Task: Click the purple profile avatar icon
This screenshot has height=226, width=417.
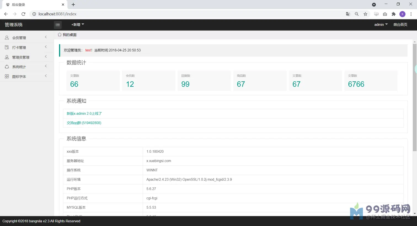Action: coord(402,14)
